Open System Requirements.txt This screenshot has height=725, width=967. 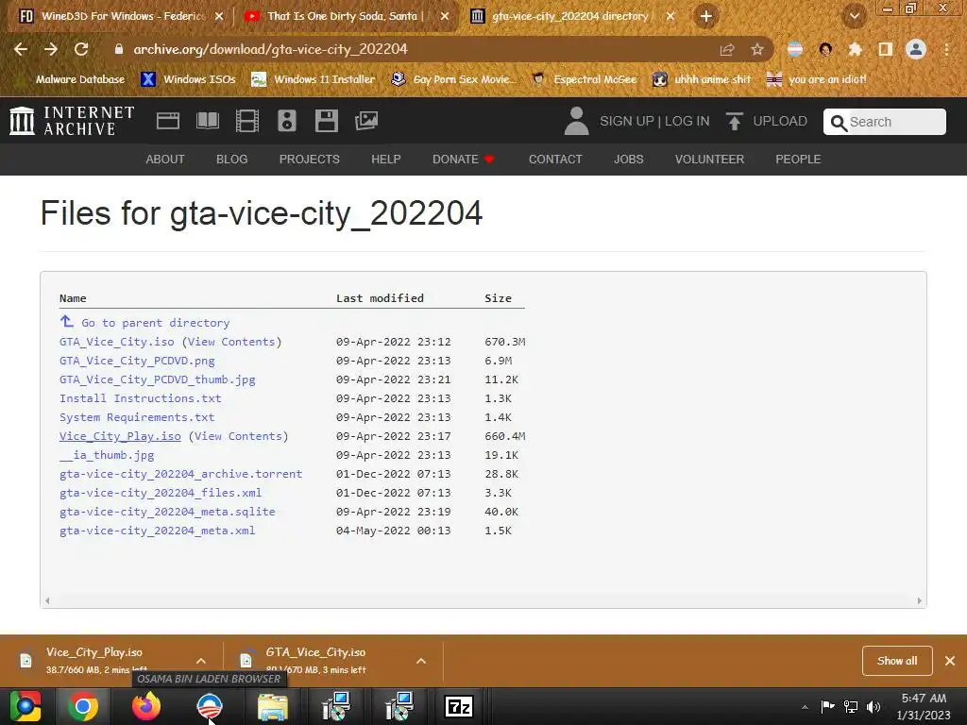[x=137, y=417]
